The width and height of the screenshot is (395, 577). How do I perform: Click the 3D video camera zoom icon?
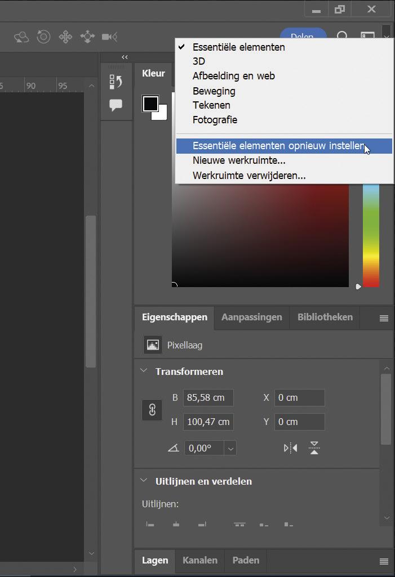click(109, 37)
